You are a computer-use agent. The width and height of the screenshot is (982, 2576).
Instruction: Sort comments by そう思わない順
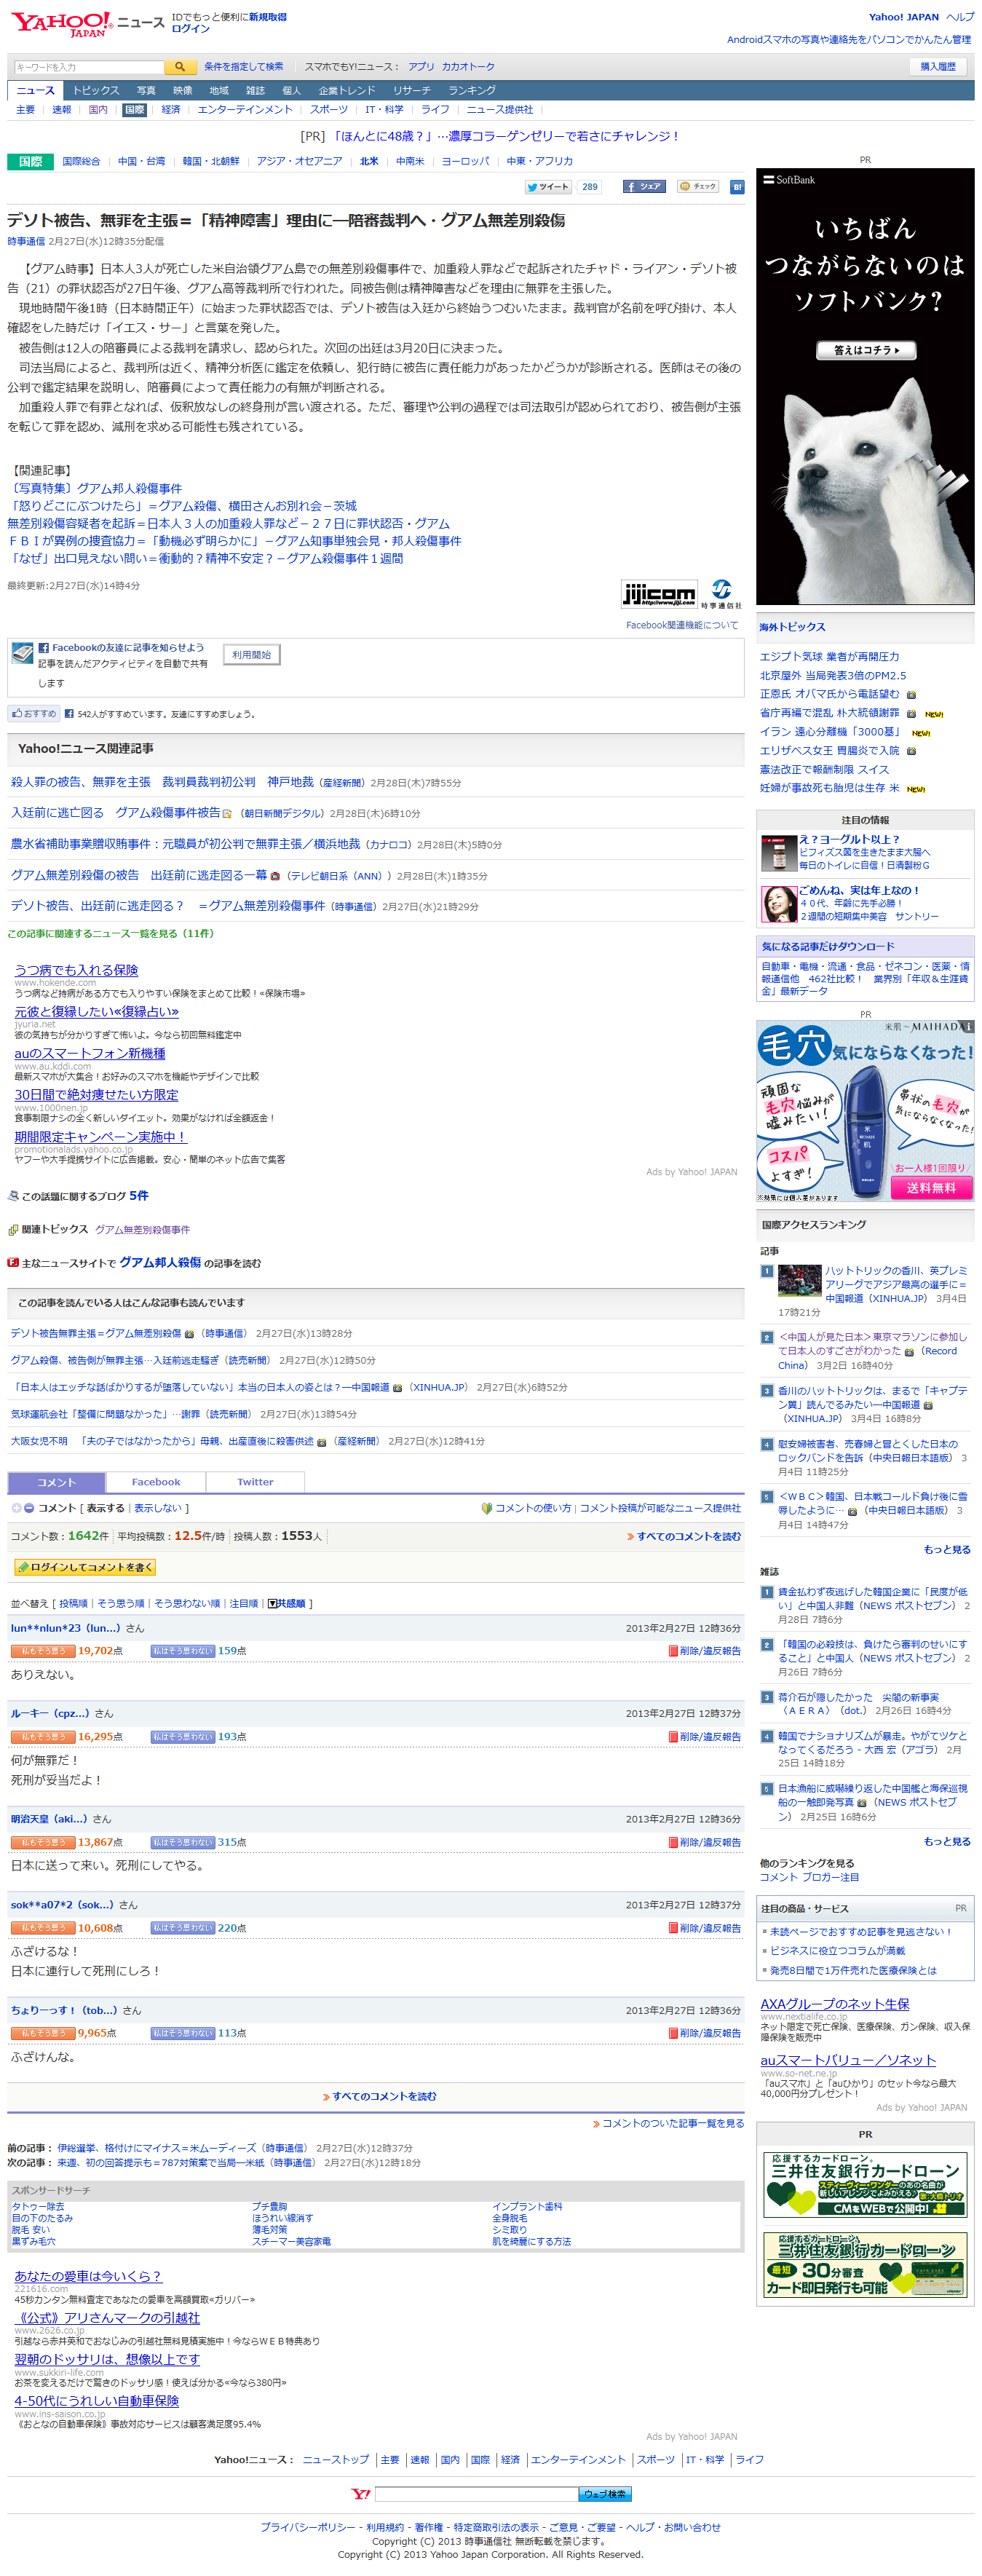[187, 1603]
